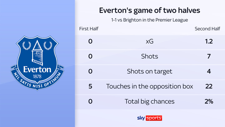Select the Shots stat label

point(150,56)
